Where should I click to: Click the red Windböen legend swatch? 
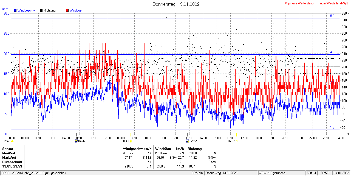pyautogui.click(x=67, y=10)
